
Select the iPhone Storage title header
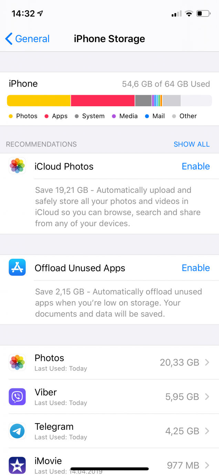109,39
